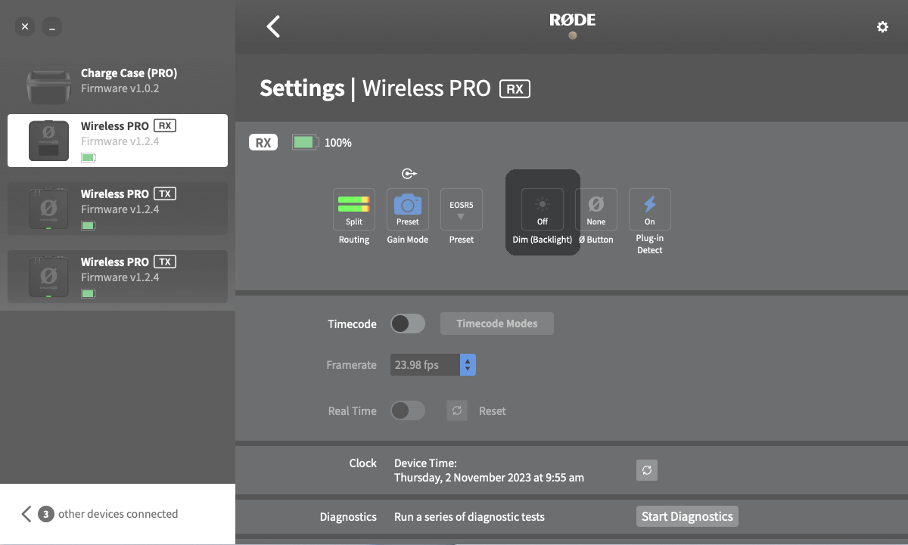Click the 3 other devices badge
Viewport: 908px width, 545px height.
pyautogui.click(x=46, y=514)
